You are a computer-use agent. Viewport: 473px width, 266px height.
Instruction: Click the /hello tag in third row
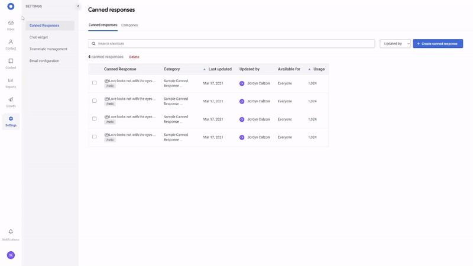tap(110, 122)
